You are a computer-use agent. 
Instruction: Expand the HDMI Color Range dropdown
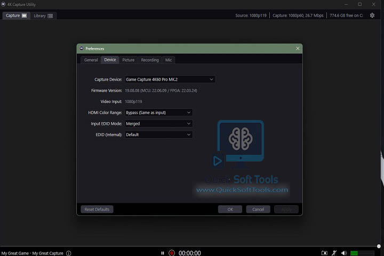158,113
